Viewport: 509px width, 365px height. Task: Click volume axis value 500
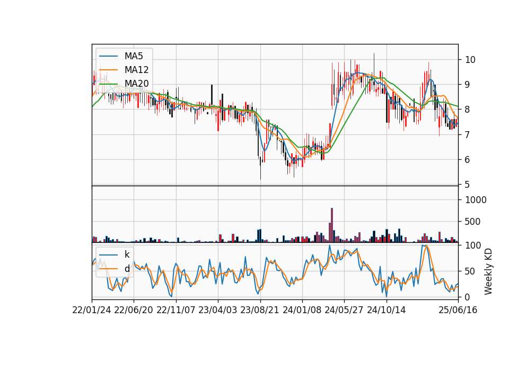tap(473, 222)
